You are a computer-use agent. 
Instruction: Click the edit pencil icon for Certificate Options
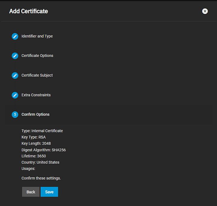tap(15, 56)
